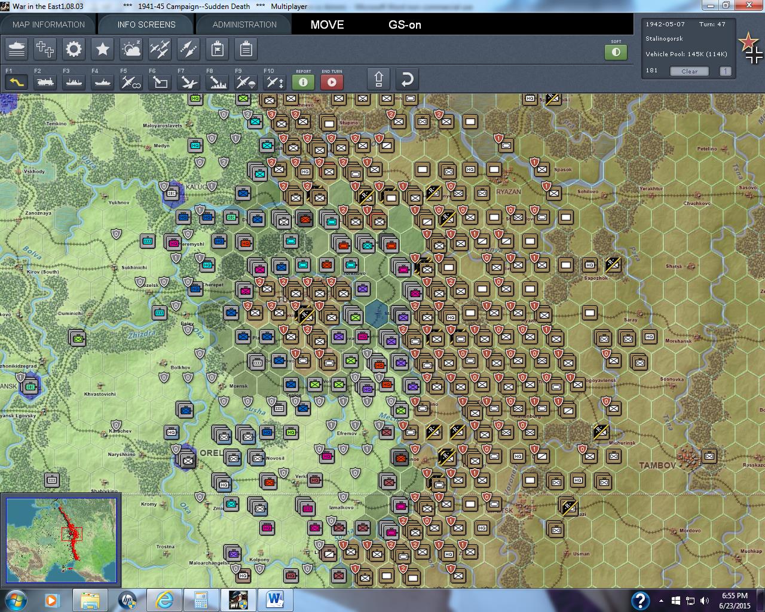
Task: Open File Explorer folder from the taskbar
Action: click(90, 599)
